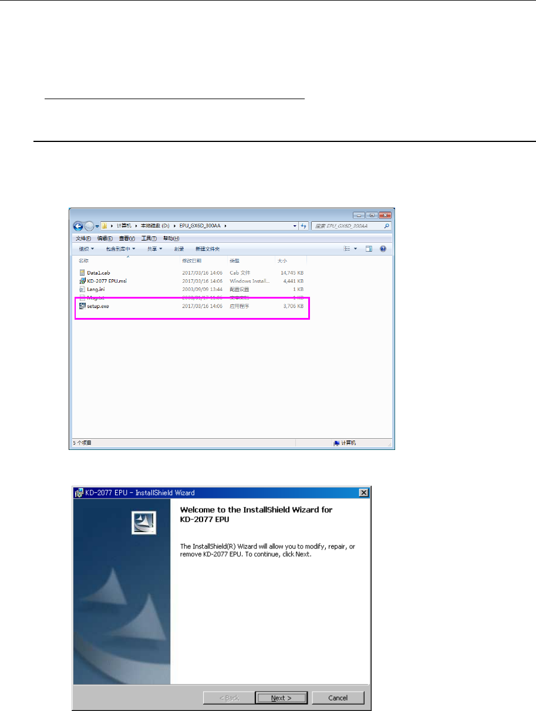Image resolution: width=536 pixels, height=711 pixels.
Task: Click Next in InstallShield Wizard
Action: pos(281,698)
